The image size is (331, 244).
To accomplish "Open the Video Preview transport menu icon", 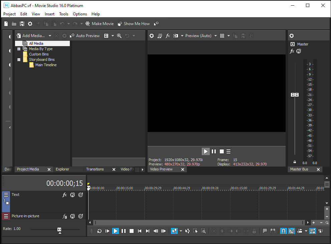I will [x=228, y=151].
